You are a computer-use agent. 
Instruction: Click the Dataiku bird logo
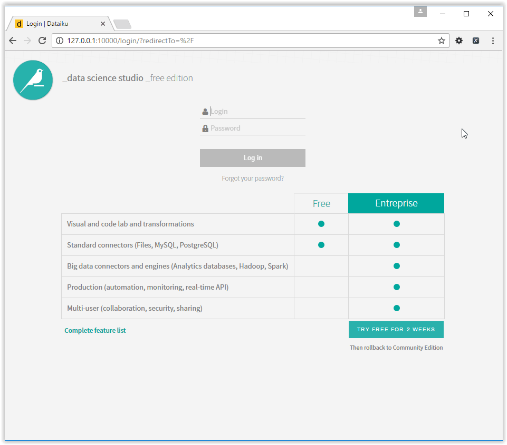click(x=33, y=80)
